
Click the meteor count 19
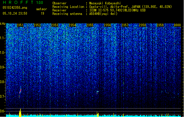[42, 13]
